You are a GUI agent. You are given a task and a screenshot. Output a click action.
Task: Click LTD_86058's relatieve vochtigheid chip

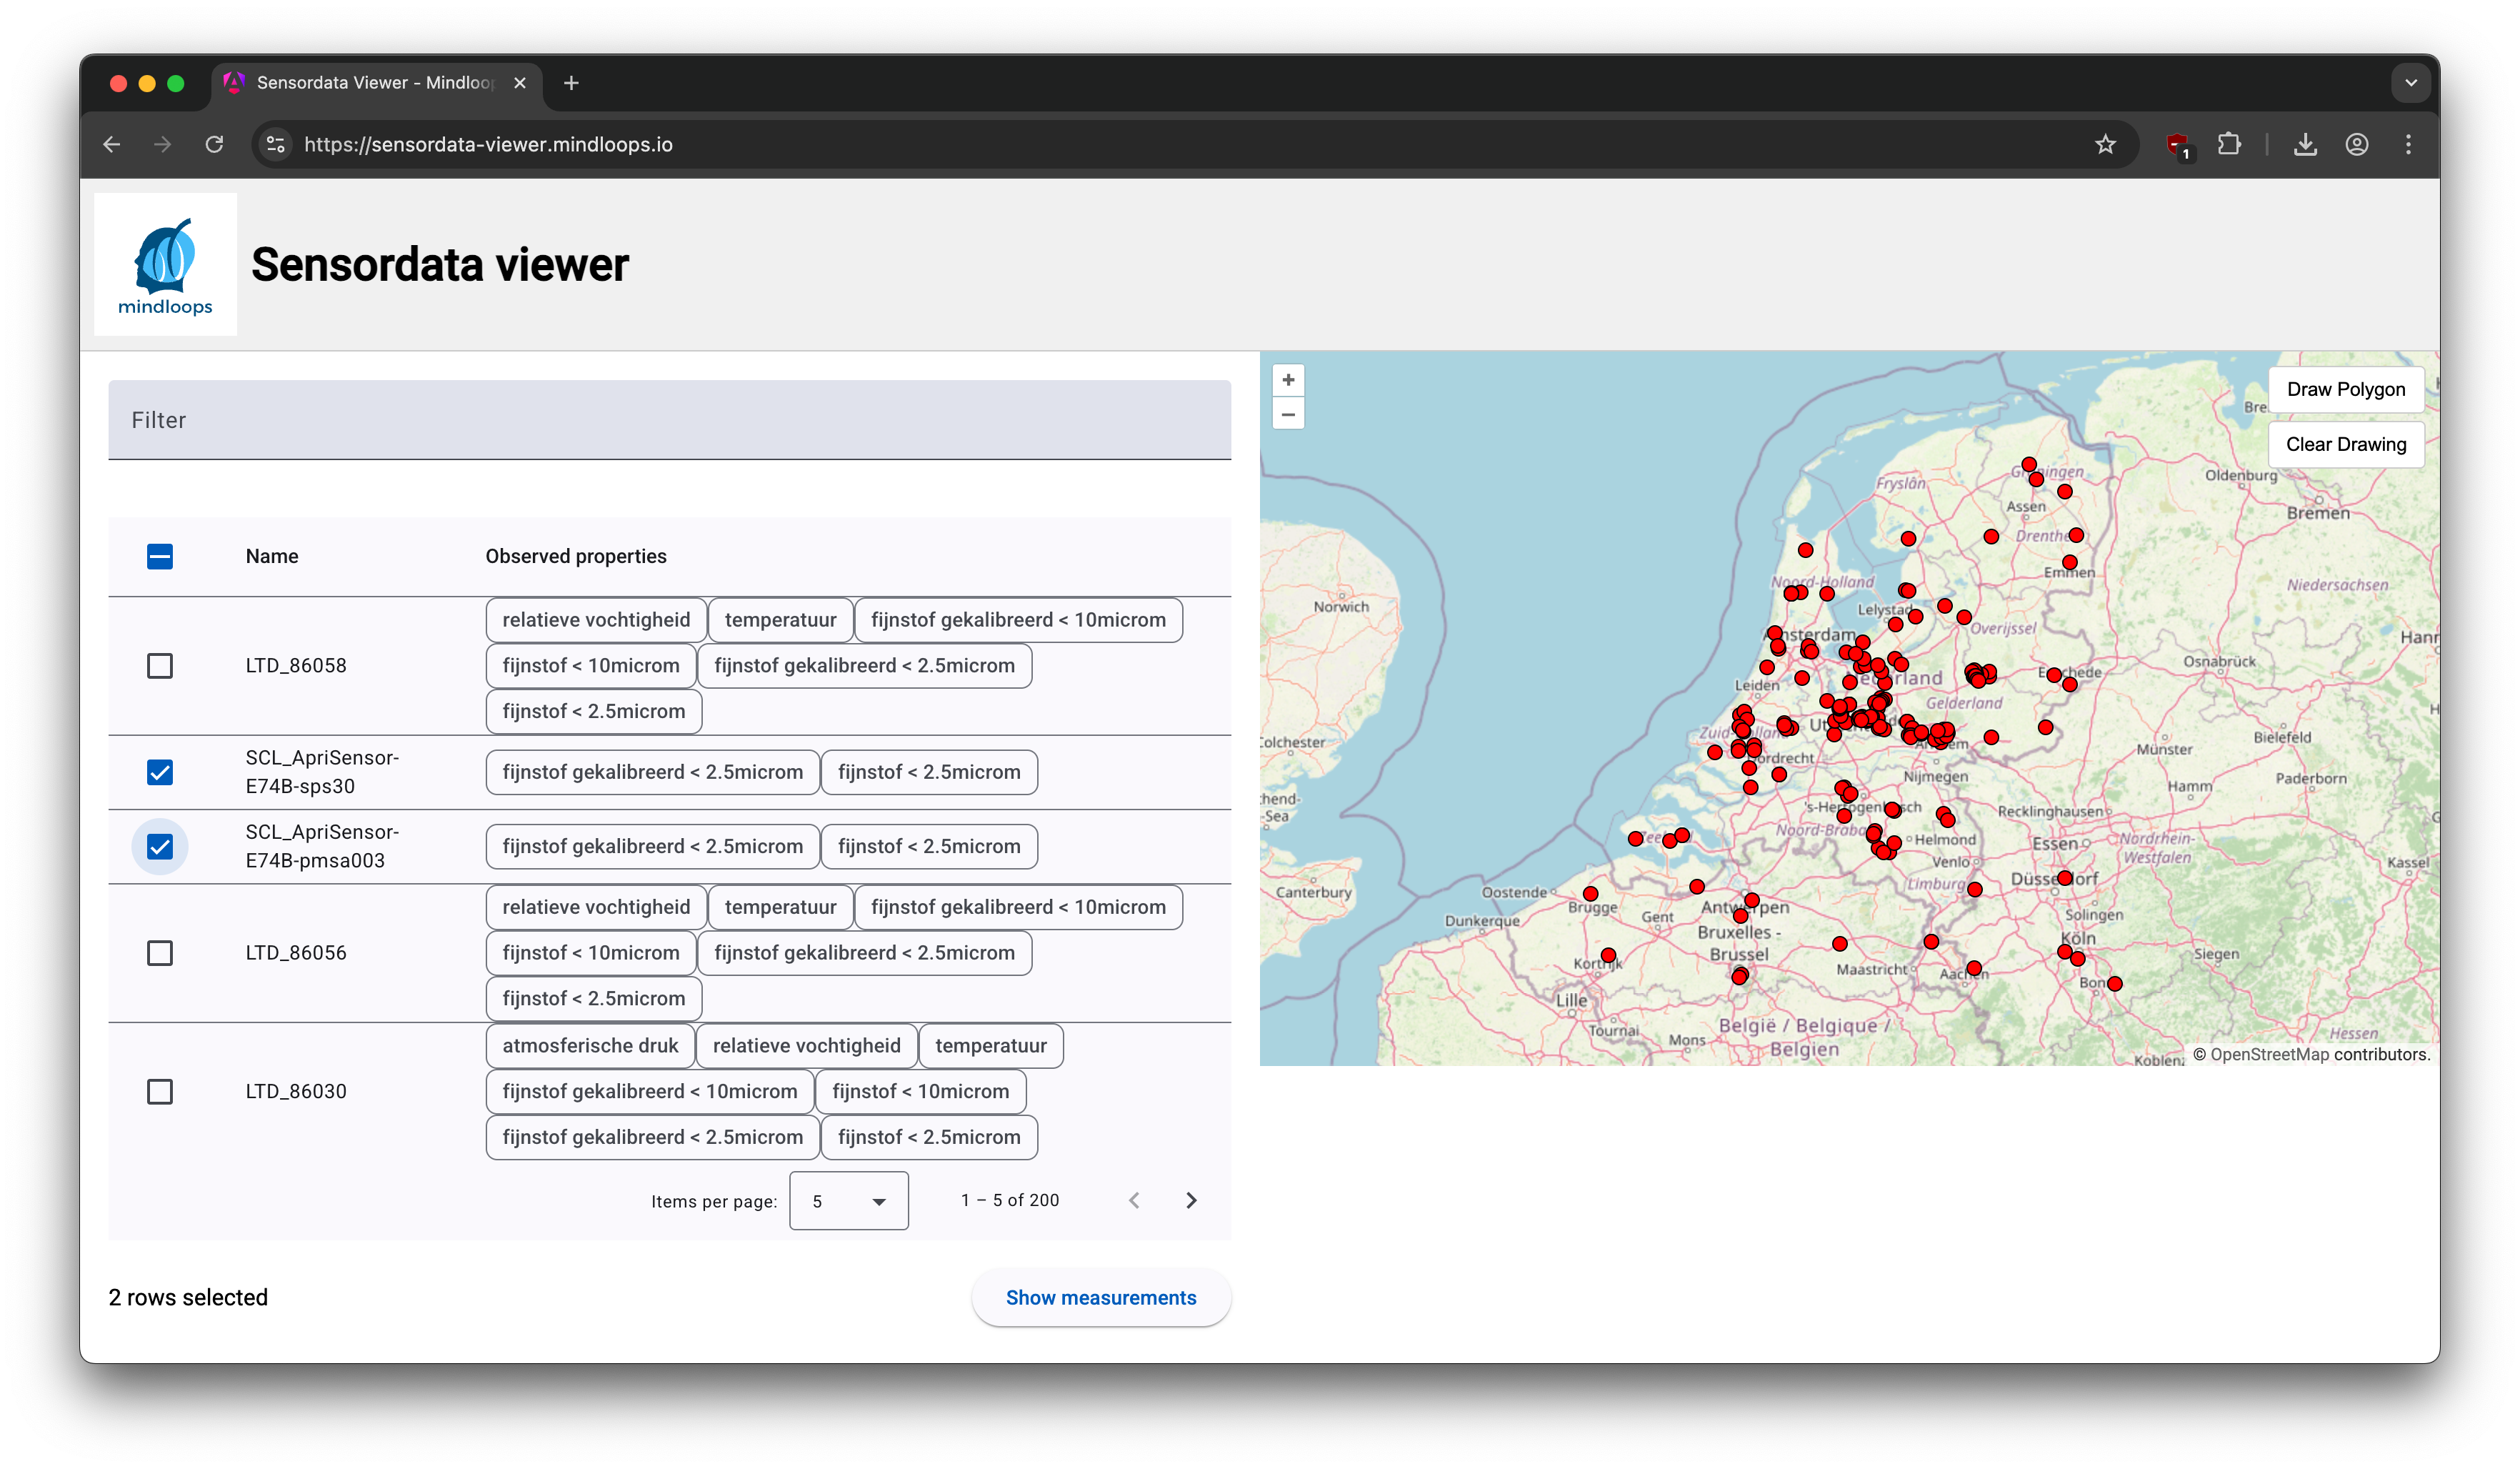click(596, 620)
